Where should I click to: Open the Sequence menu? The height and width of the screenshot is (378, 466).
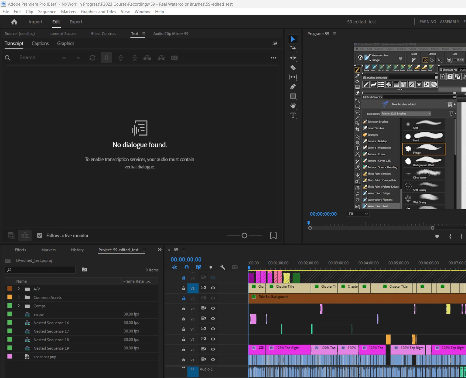(47, 12)
